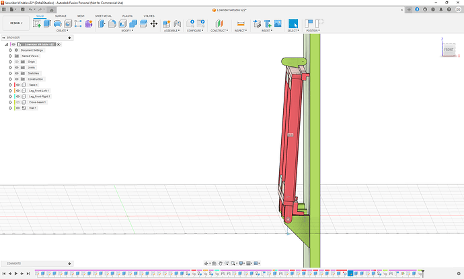464x279 pixels.
Task: Select the Extrude tool
Action: [47, 23]
